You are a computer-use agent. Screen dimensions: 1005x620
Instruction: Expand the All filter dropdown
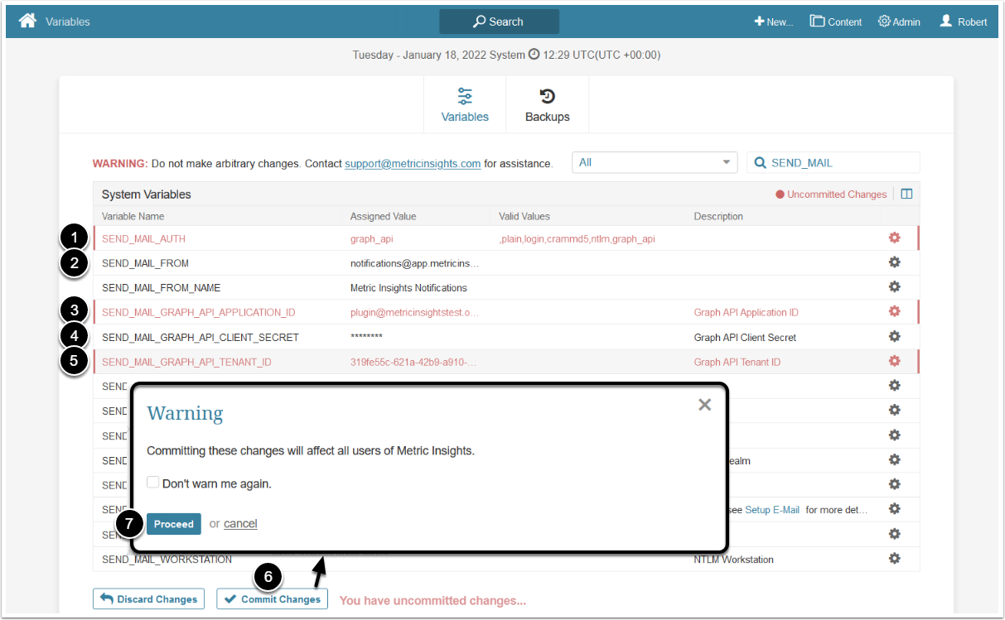tap(655, 162)
